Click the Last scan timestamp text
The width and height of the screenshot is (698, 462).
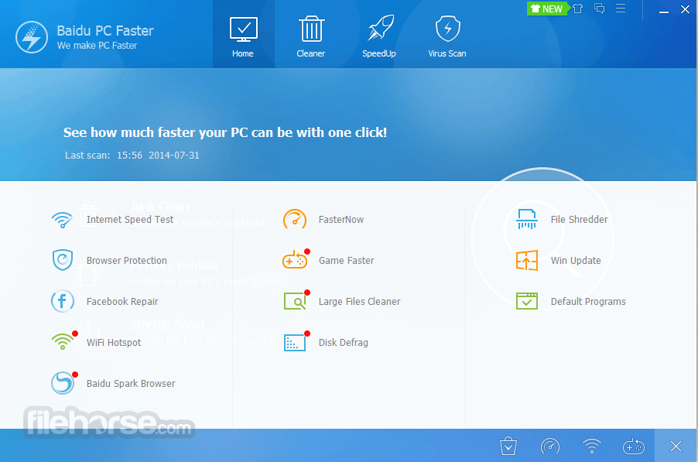132,156
